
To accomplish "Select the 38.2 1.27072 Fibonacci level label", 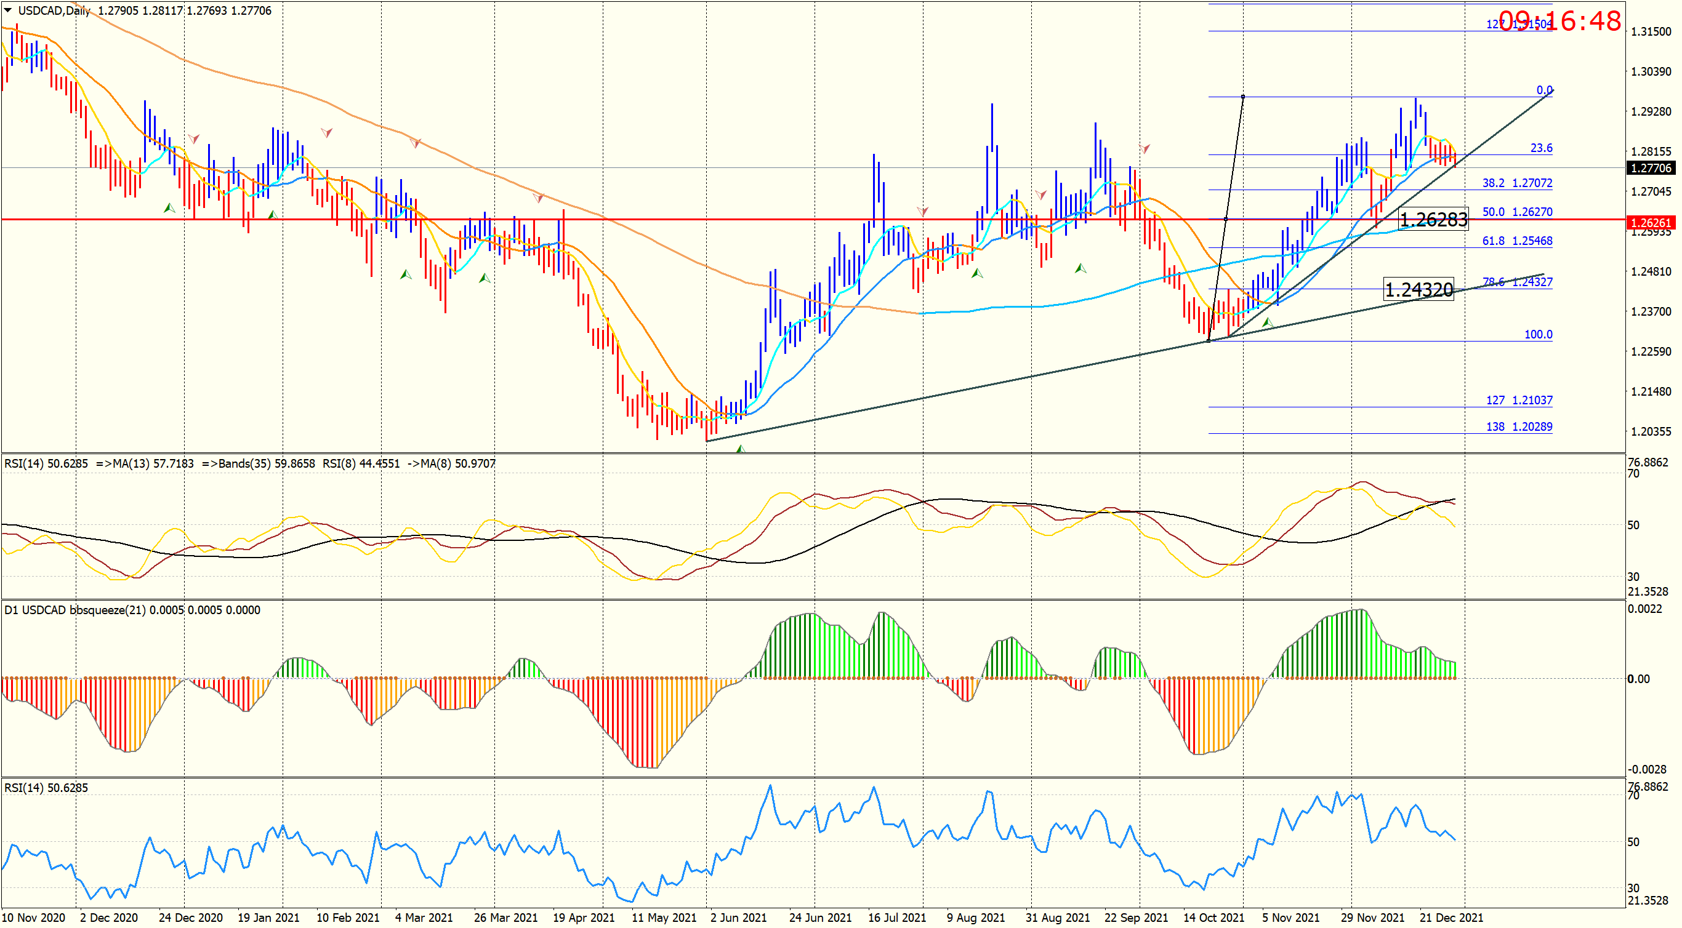I will click(1516, 183).
